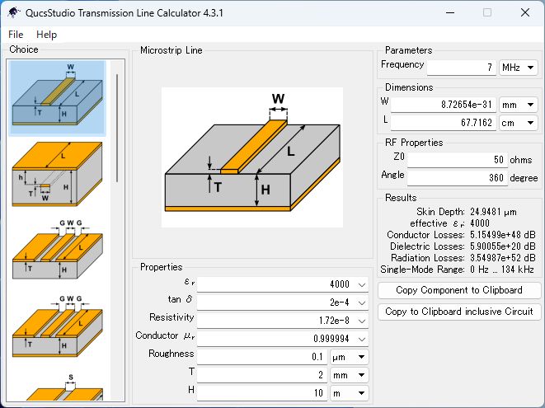Click the Choice list scrollbar
Image resolution: width=545 pixels, height=408 pixels.
(117, 128)
